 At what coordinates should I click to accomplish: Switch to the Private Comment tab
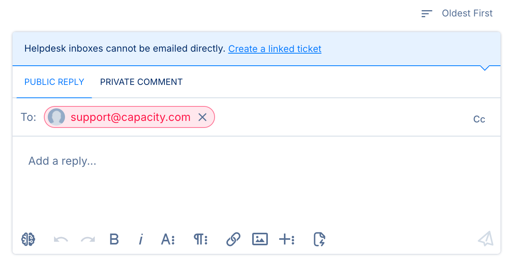click(141, 82)
